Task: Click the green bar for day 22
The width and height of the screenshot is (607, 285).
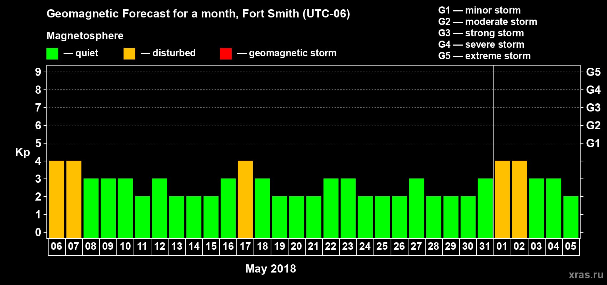Action: (x=331, y=208)
